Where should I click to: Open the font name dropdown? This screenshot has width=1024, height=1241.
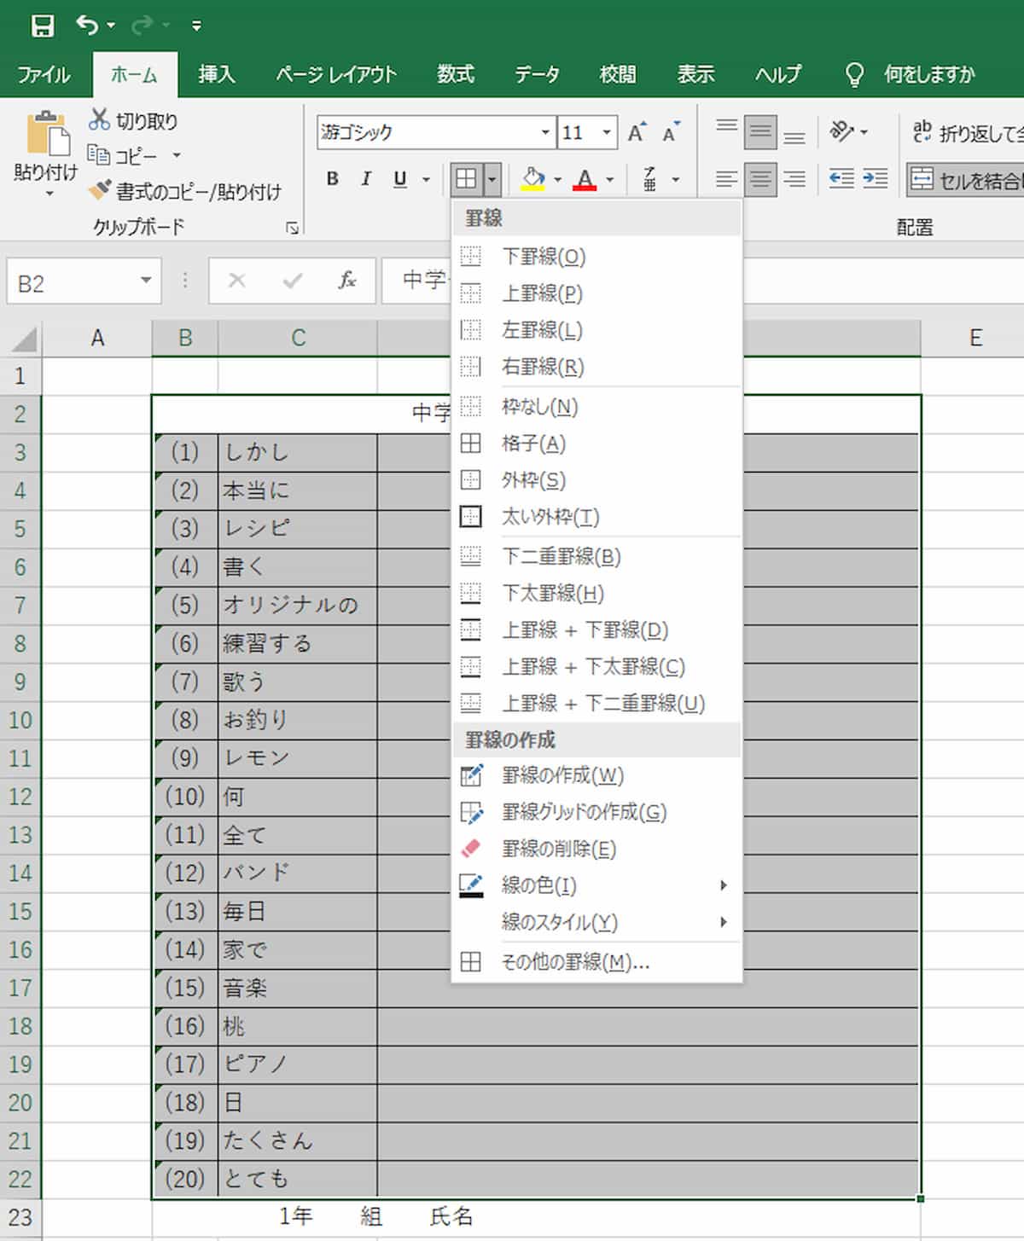click(545, 133)
